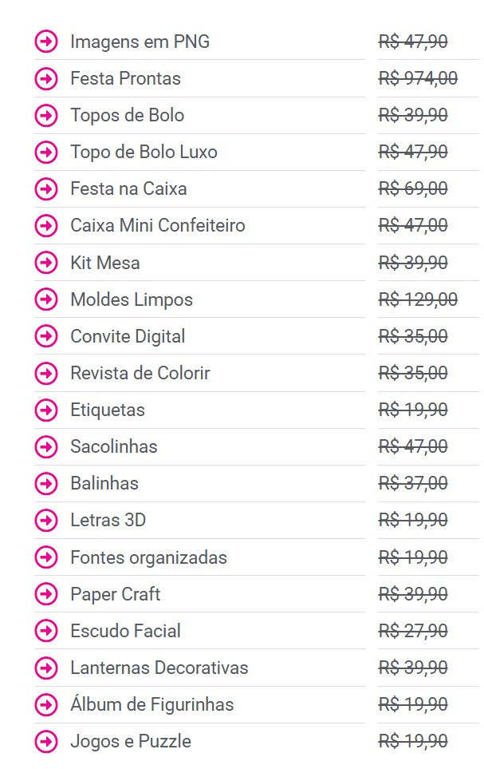Image resolution: width=484 pixels, height=769 pixels.
Task: Click the arrow icon beside Imagens em PNG
Action: click(x=46, y=42)
